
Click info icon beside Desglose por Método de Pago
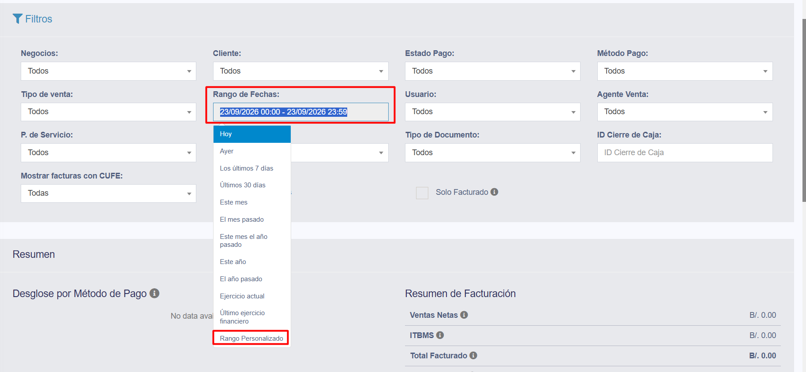[154, 293]
